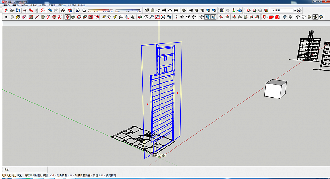This screenshot has width=330, height=179.
Task: Adjust the shadow time-of-day slider
Action: click(x=128, y=11)
